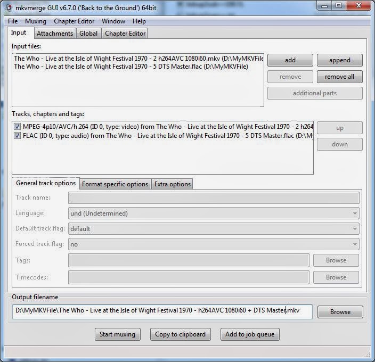
Task: Move track with the down button
Action: pyautogui.click(x=340, y=144)
